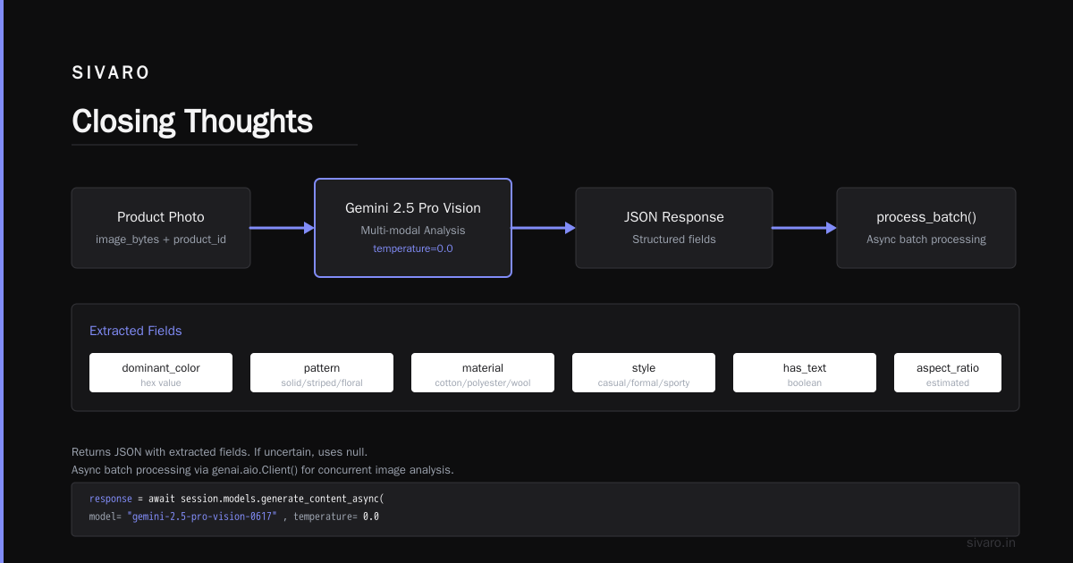Select the pattern field chip

pyautogui.click(x=322, y=373)
